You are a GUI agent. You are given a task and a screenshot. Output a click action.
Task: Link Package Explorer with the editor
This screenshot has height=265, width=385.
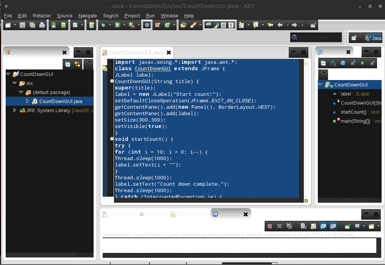pyautogui.click(x=77, y=64)
